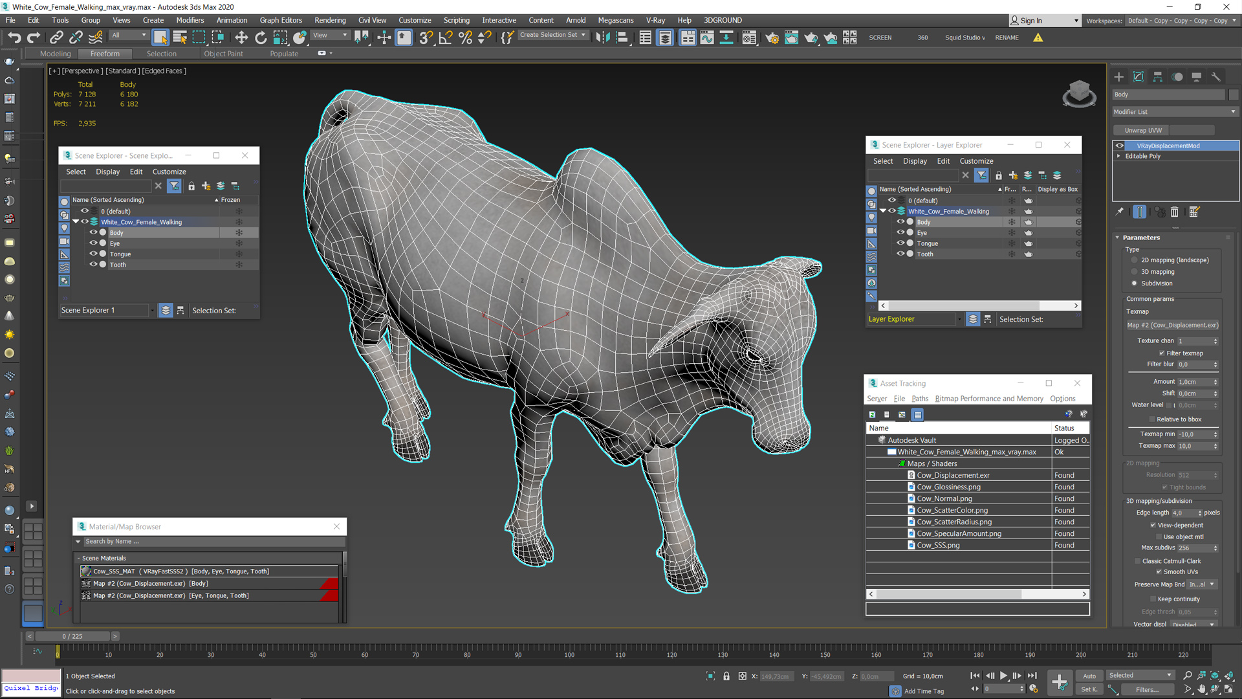Screen dimensions: 1242x699
Task: Click the Redo arrow in main toolbar
Action: pos(34,38)
